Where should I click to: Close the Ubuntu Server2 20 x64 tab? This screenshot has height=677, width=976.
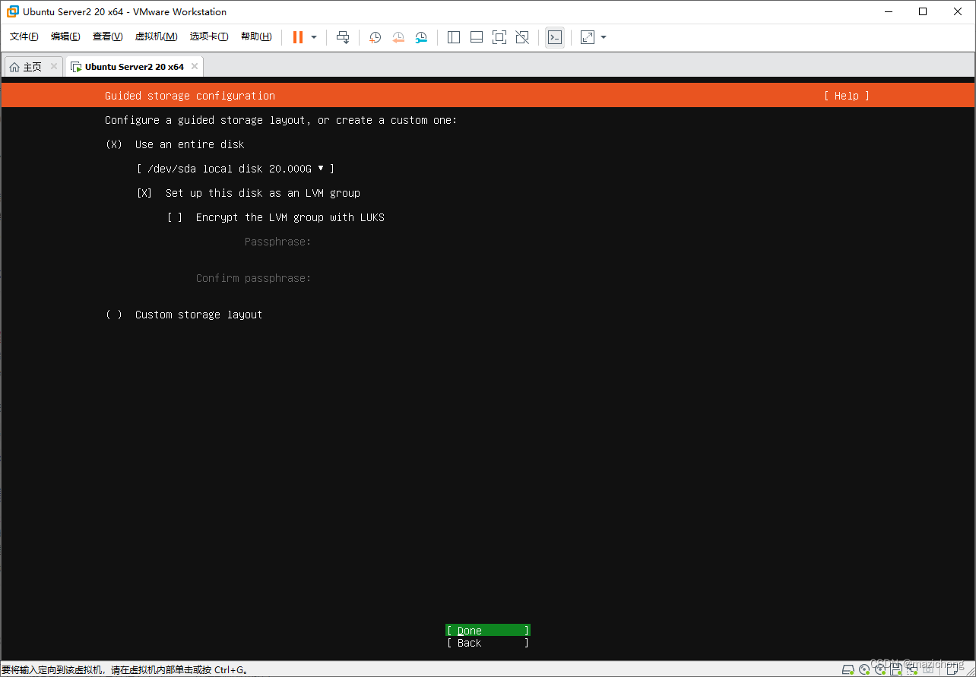coord(195,66)
